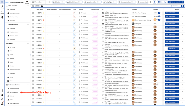The height and width of the screenshot is (106, 185).
Task: Select the Generate Invoices status tab
Action: (x=127, y=2)
